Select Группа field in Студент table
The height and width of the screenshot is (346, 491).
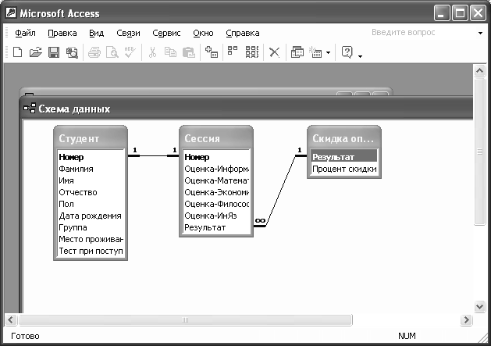pyautogui.click(x=91, y=227)
